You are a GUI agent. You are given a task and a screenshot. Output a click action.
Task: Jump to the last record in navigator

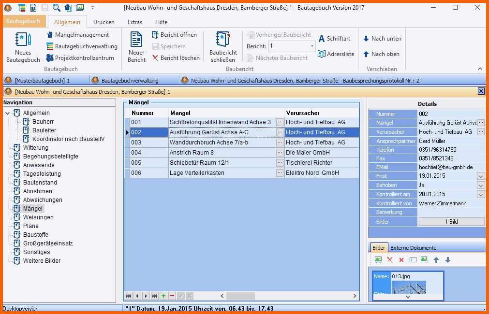click(x=155, y=296)
